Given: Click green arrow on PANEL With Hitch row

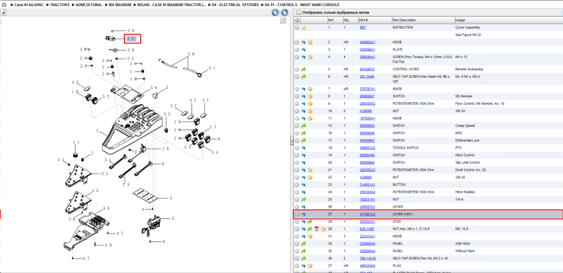Looking at the screenshot, I should click(x=303, y=244).
